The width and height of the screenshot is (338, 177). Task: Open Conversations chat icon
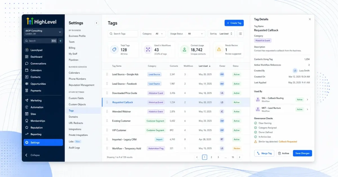[x=27, y=63]
